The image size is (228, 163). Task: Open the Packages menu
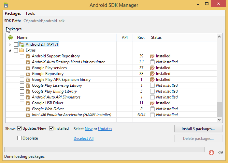point(13,13)
